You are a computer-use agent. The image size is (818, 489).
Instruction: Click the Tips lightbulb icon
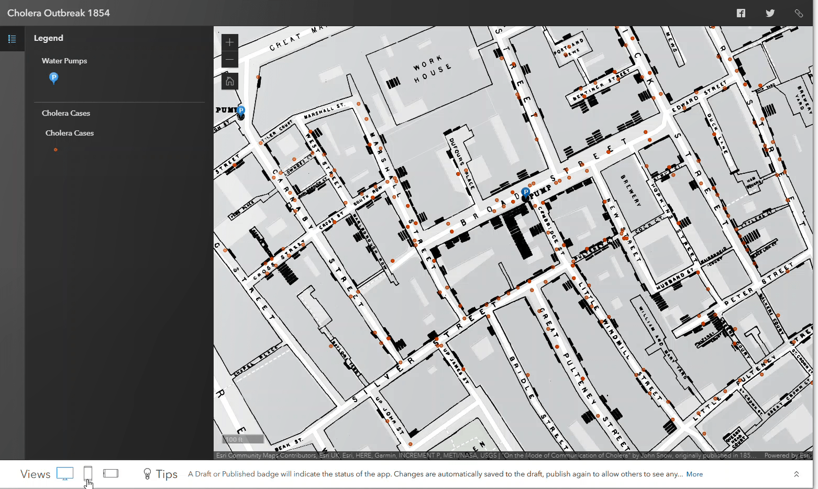point(148,474)
